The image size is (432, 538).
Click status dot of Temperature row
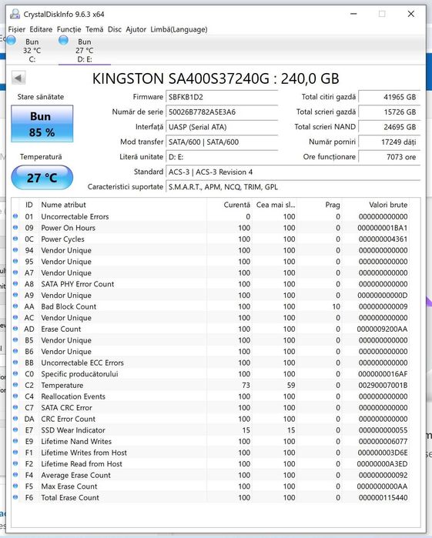point(15,385)
